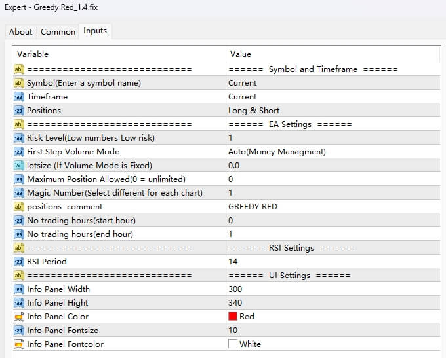Edit the Info Panel Fontsize value '10'
The image size is (446, 358).
(x=333, y=330)
